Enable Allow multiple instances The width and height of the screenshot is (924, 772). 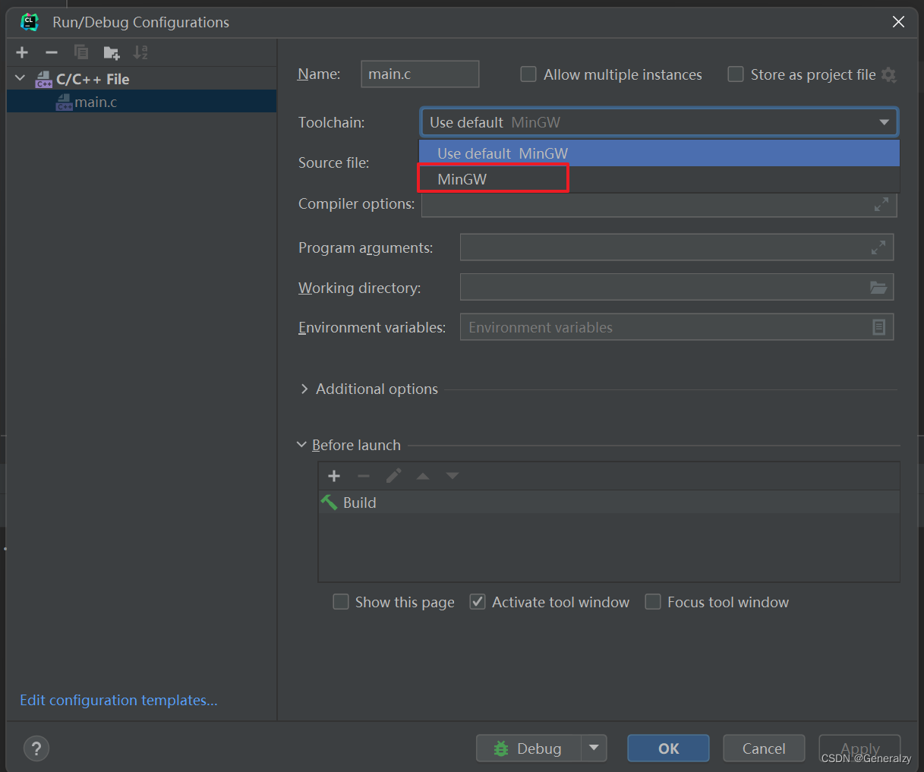click(x=528, y=74)
